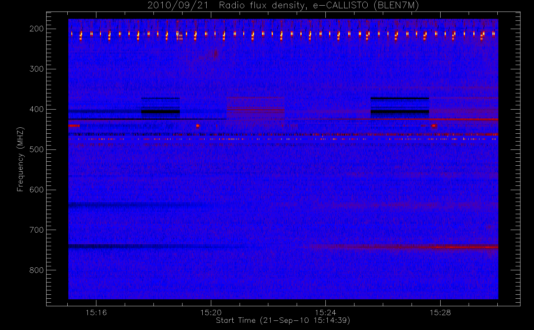Click the 300 frequency tick label

(x=37, y=69)
